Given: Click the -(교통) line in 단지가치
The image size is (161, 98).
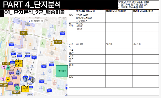Looking at the screenshot, I should tap(80, 23).
